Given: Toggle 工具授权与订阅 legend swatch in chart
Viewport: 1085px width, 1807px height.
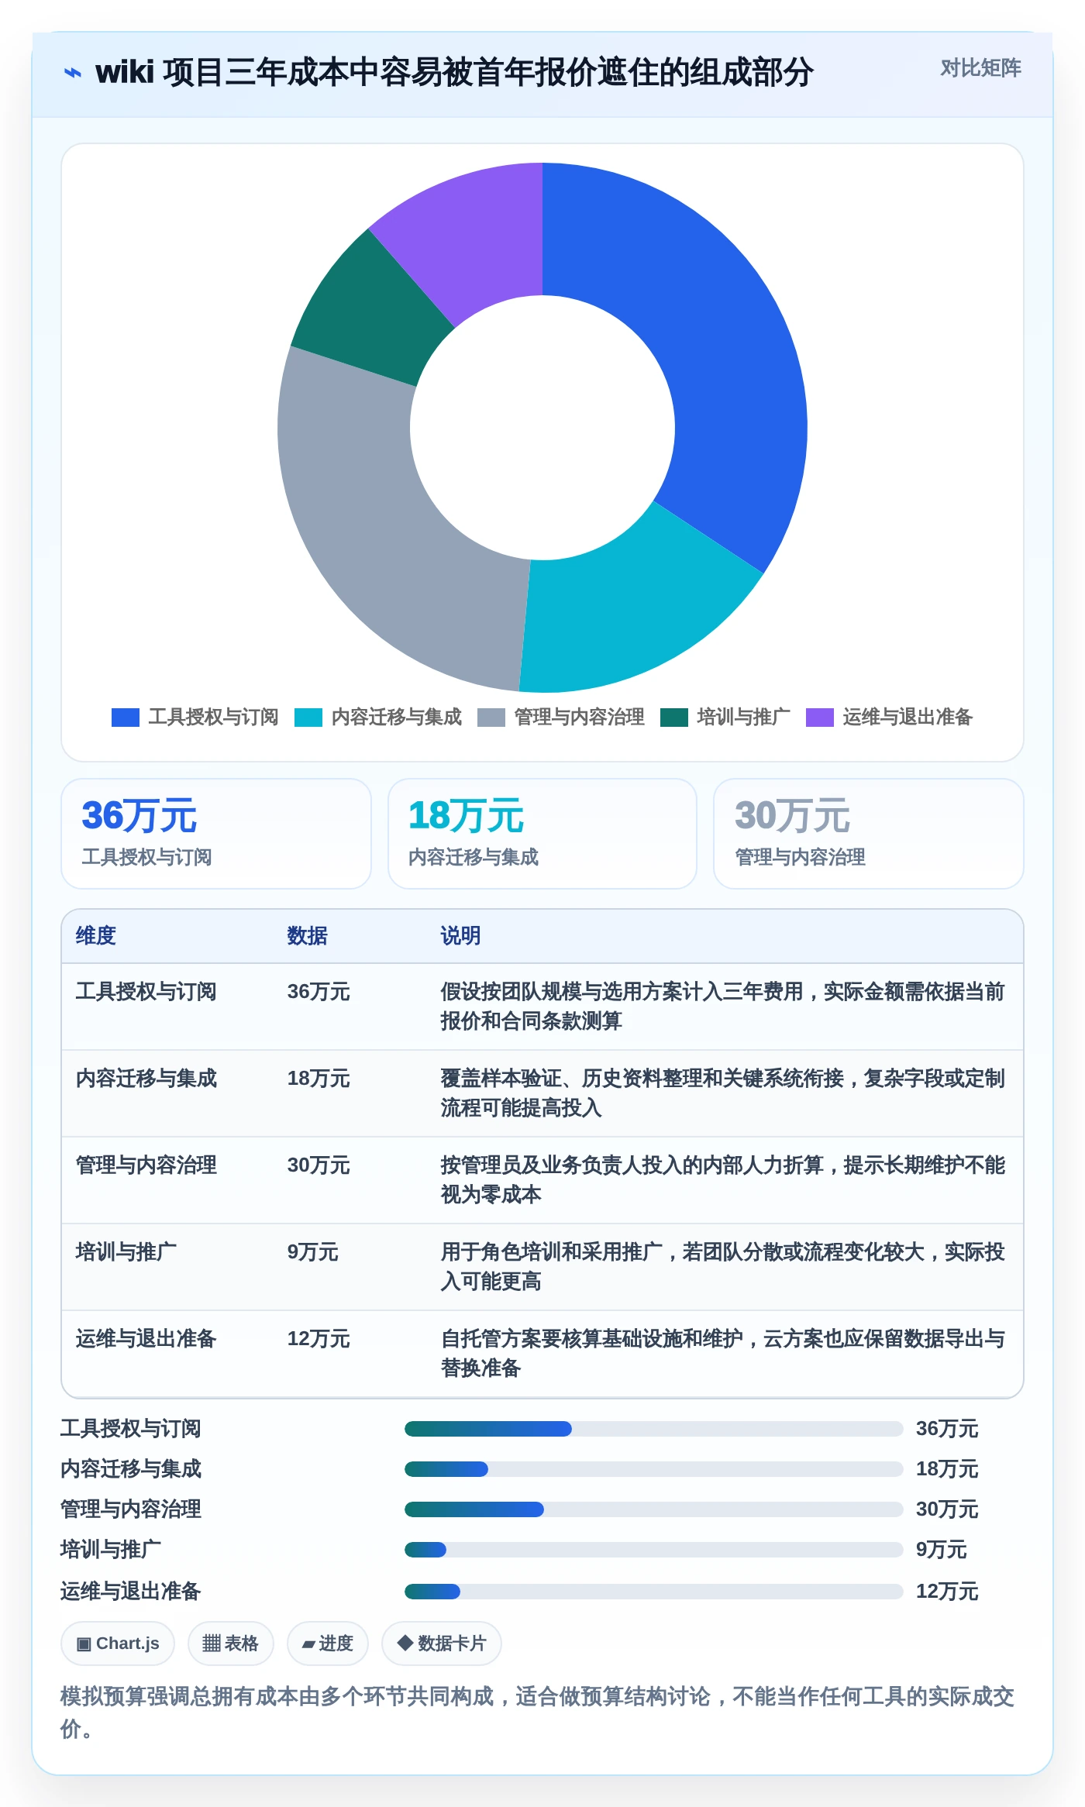Looking at the screenshot, I should (x=126, y=718).
